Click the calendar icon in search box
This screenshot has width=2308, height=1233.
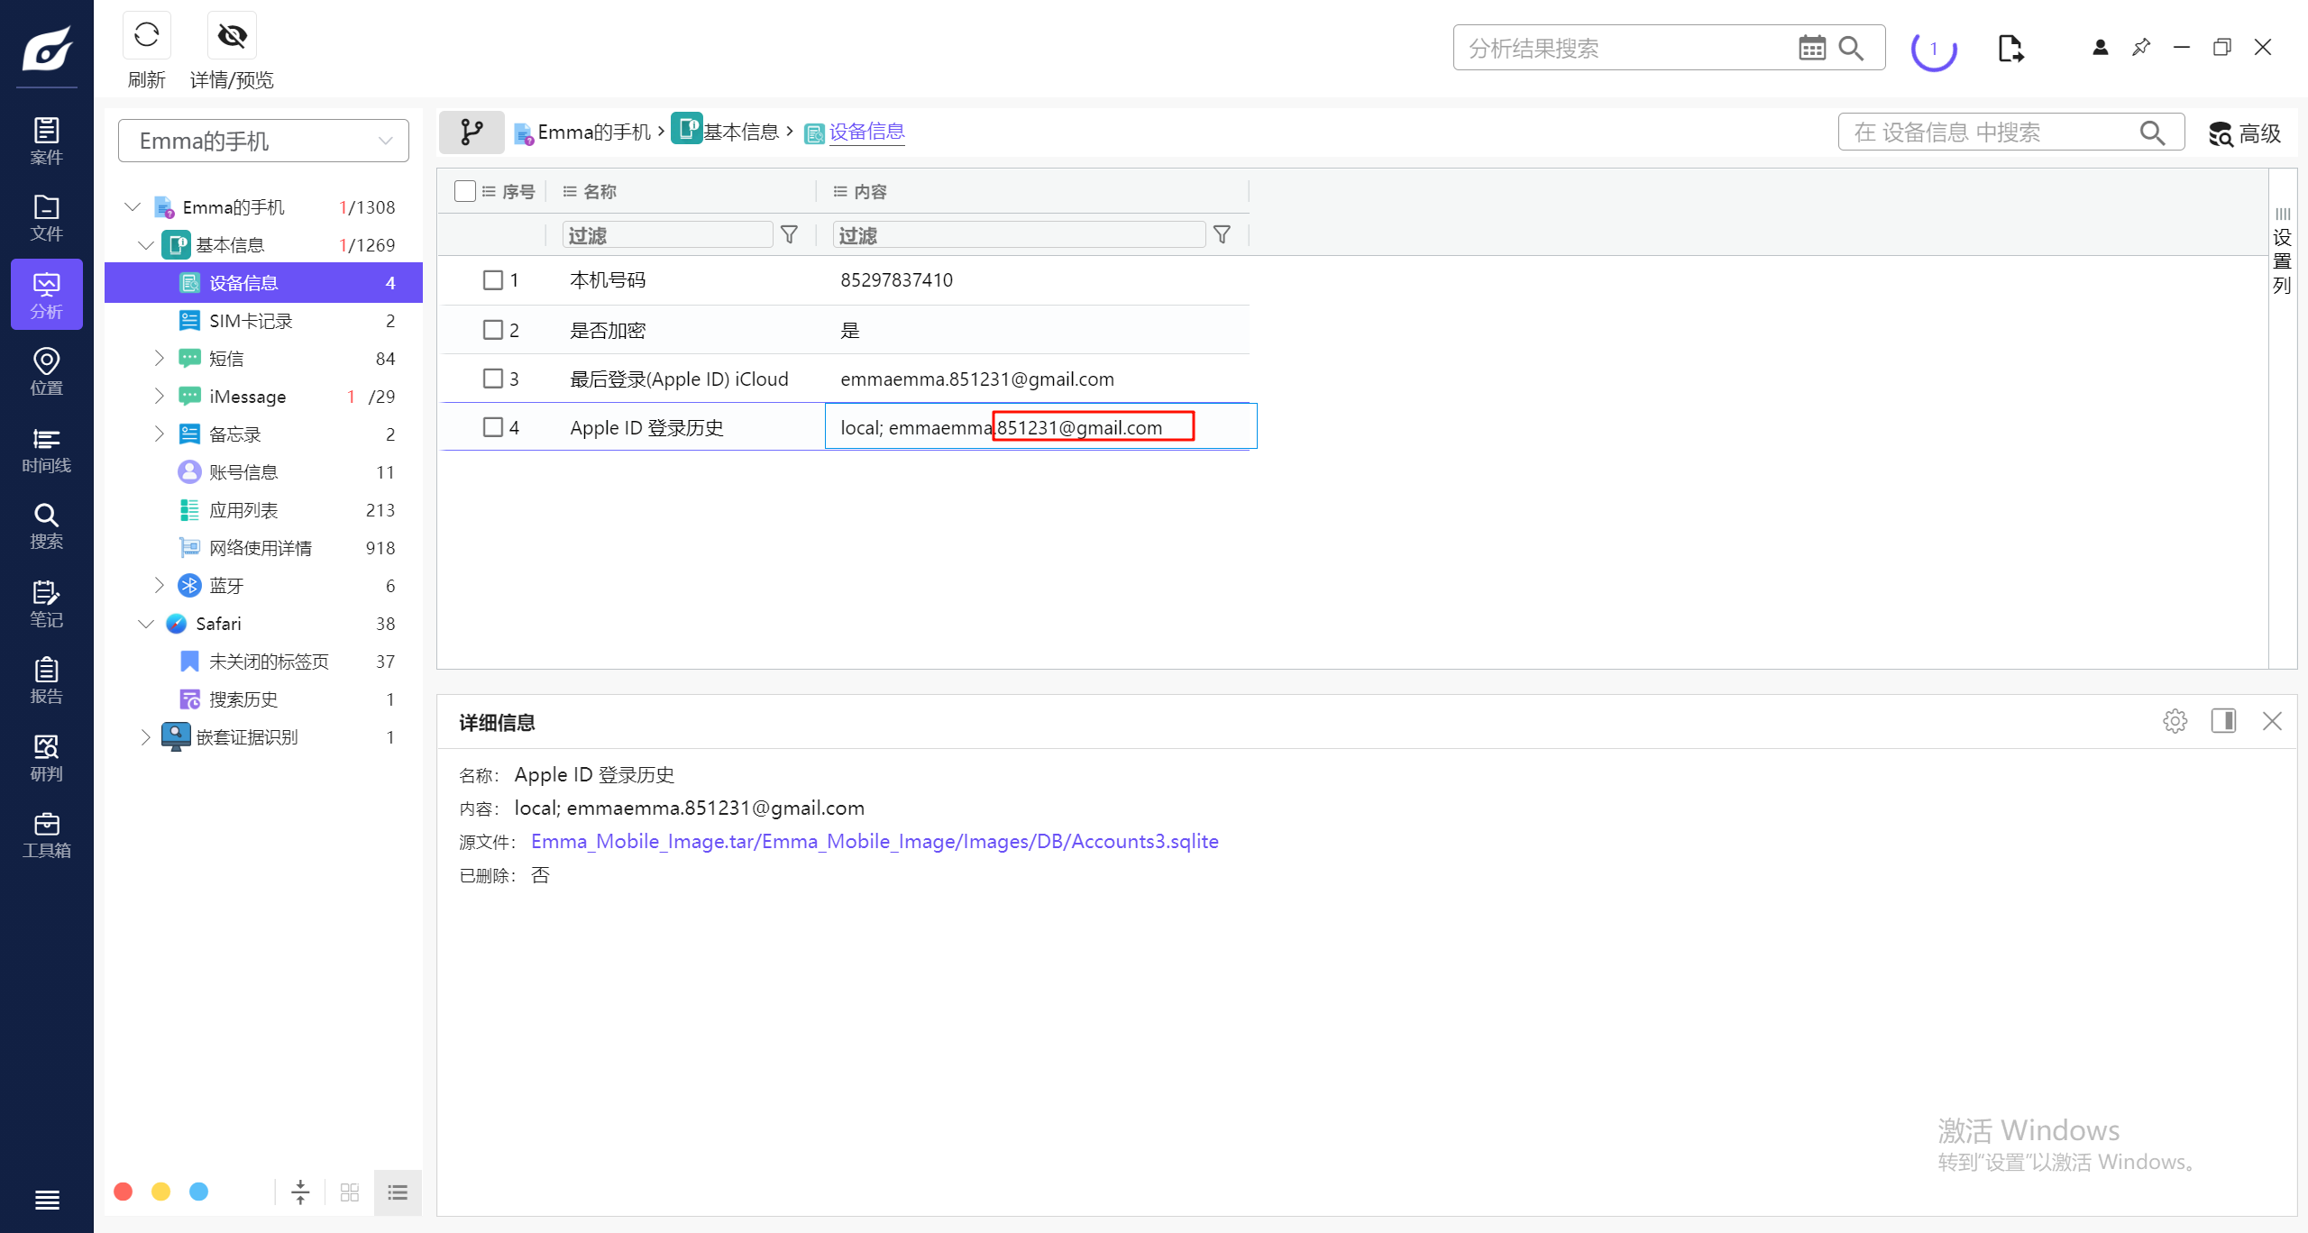[x=1811, y=48]
